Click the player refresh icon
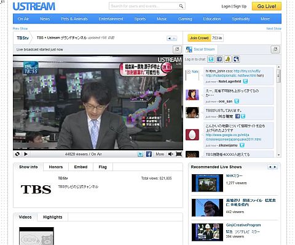295x245 pixels. pos(17,154)
